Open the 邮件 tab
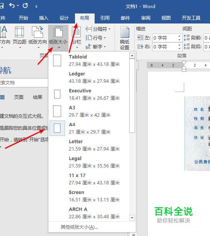This screenshot has height=236, width=210. [125, 18]
